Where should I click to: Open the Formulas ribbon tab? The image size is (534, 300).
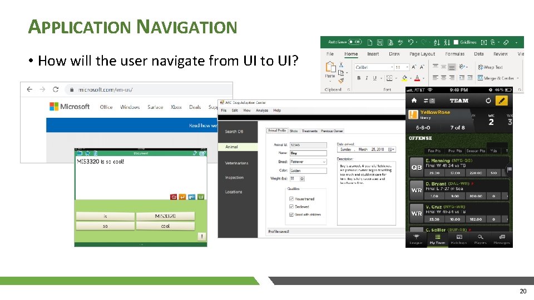click(x=454, y=54)
